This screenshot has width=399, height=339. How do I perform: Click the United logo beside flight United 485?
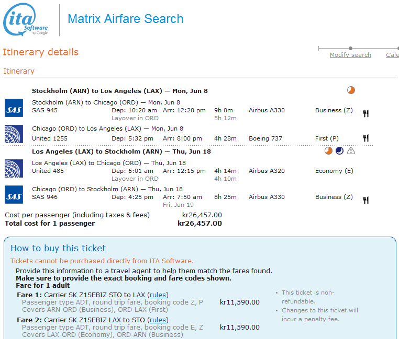click(14, 168)
